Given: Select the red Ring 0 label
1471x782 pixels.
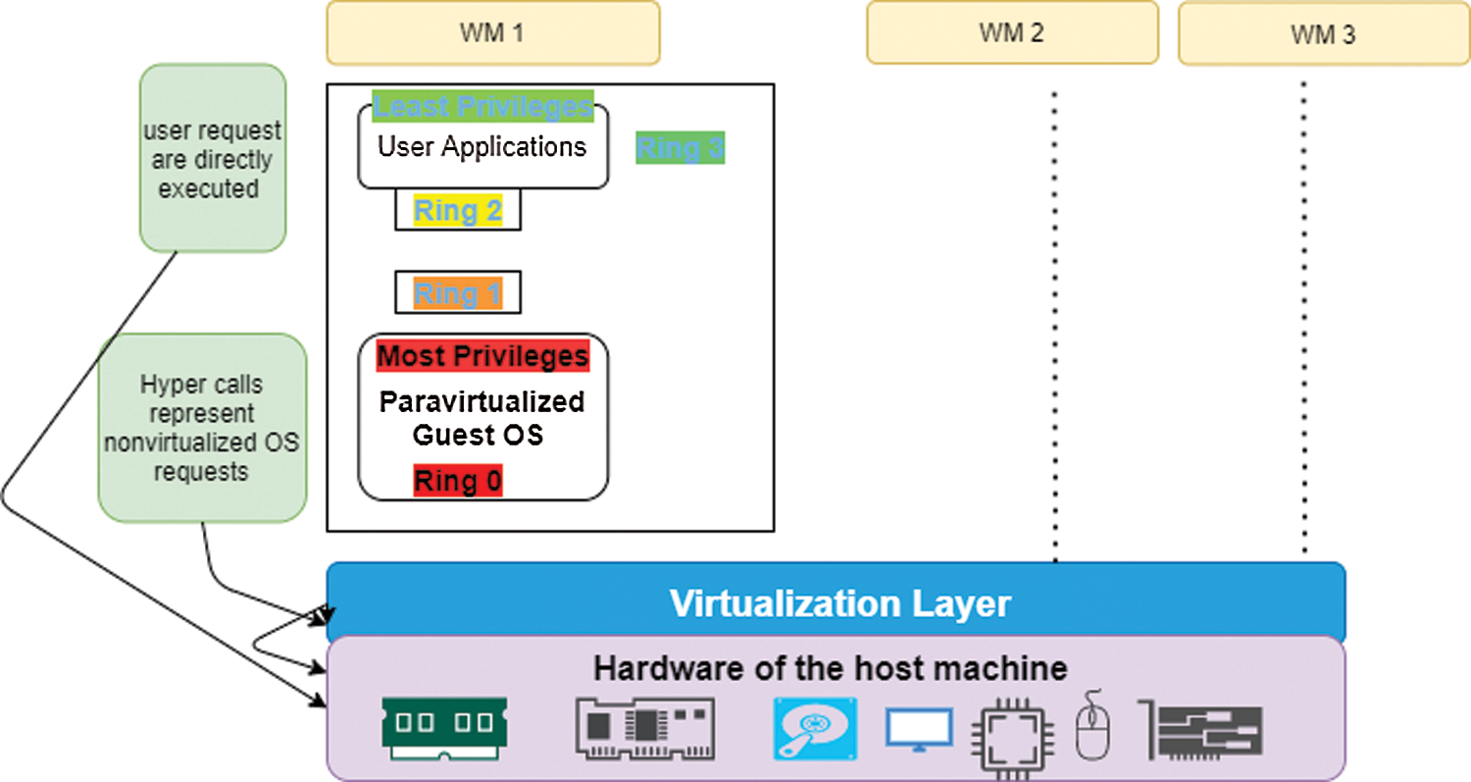Looking at the screenshot, I should 457,482.
